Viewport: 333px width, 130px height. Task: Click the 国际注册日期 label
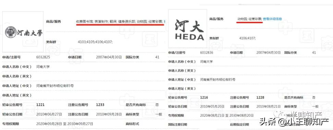click(177, 125)
